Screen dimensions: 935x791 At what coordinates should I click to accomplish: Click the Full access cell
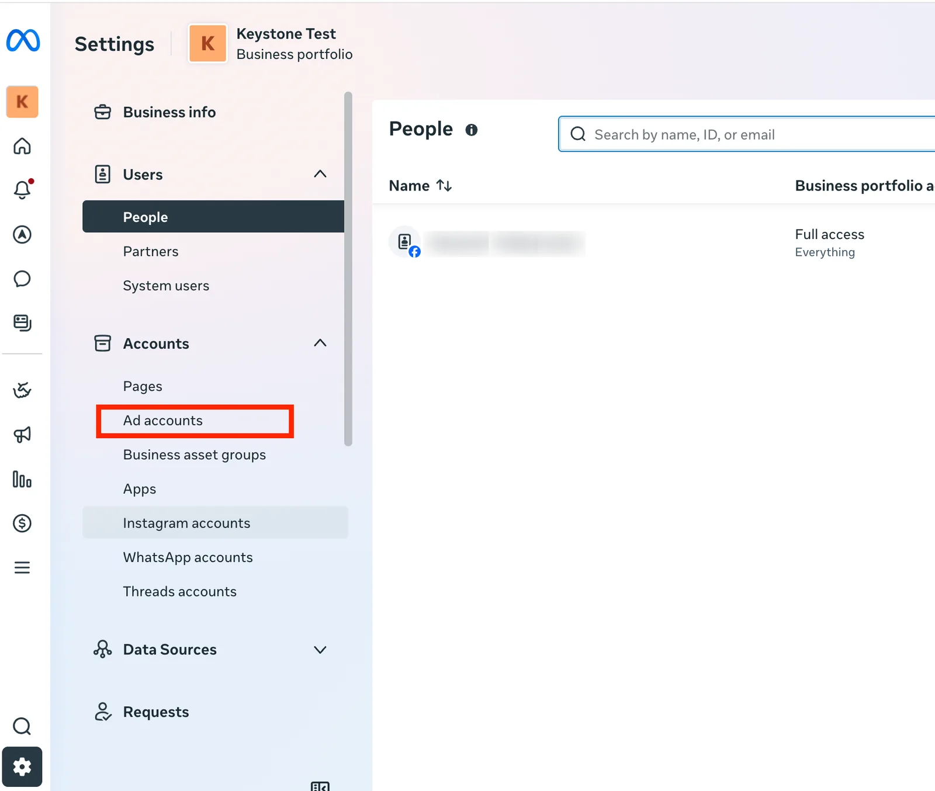830,234
